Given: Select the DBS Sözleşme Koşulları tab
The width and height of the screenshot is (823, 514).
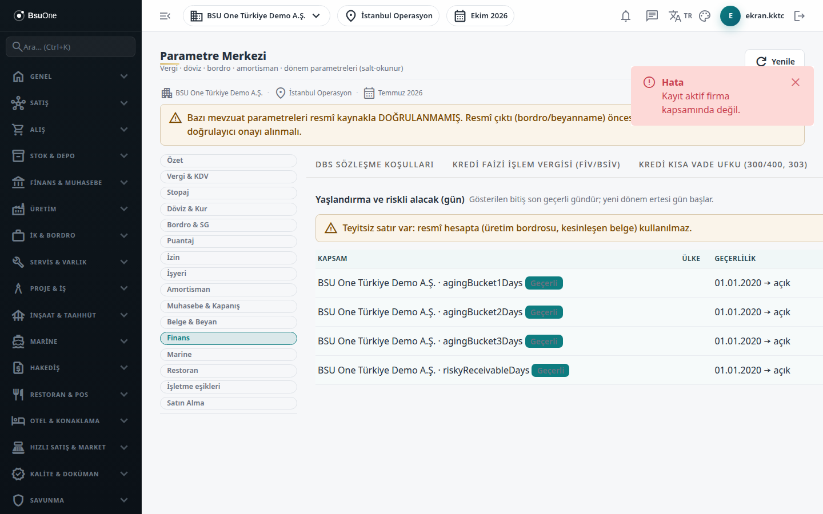Looking at the screenshot, I should [x=374, y=164].
